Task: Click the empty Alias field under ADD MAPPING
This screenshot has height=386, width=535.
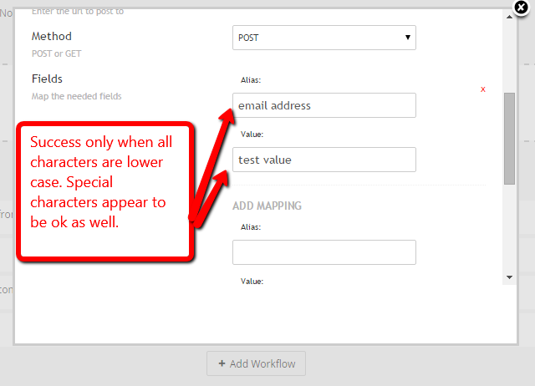Action: point(324,252)
